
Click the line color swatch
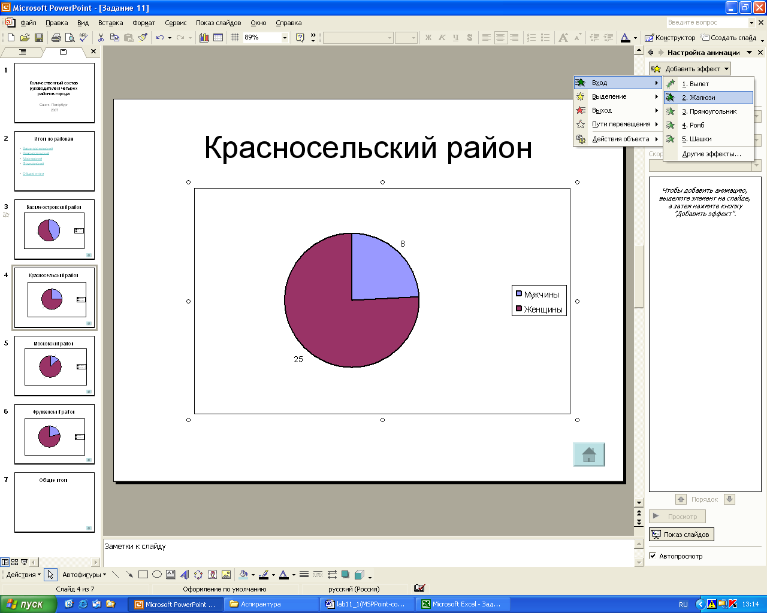click(264, 575)
